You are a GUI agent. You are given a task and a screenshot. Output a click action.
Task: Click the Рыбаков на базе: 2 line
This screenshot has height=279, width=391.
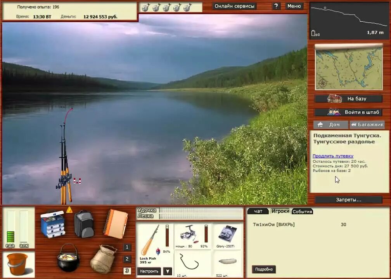(x=332, y=170)
